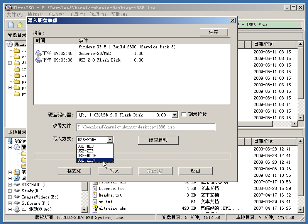Expand the 'pc' folder in disc tree
This screenshot has width=308, height=224.
(x=10, y=88)
